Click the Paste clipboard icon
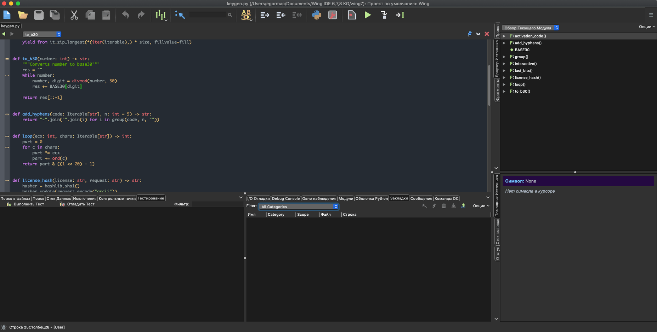657x332 pixels. click(106, 15)
